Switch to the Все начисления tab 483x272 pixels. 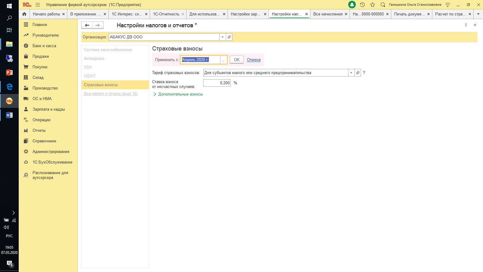click(328, 14)
